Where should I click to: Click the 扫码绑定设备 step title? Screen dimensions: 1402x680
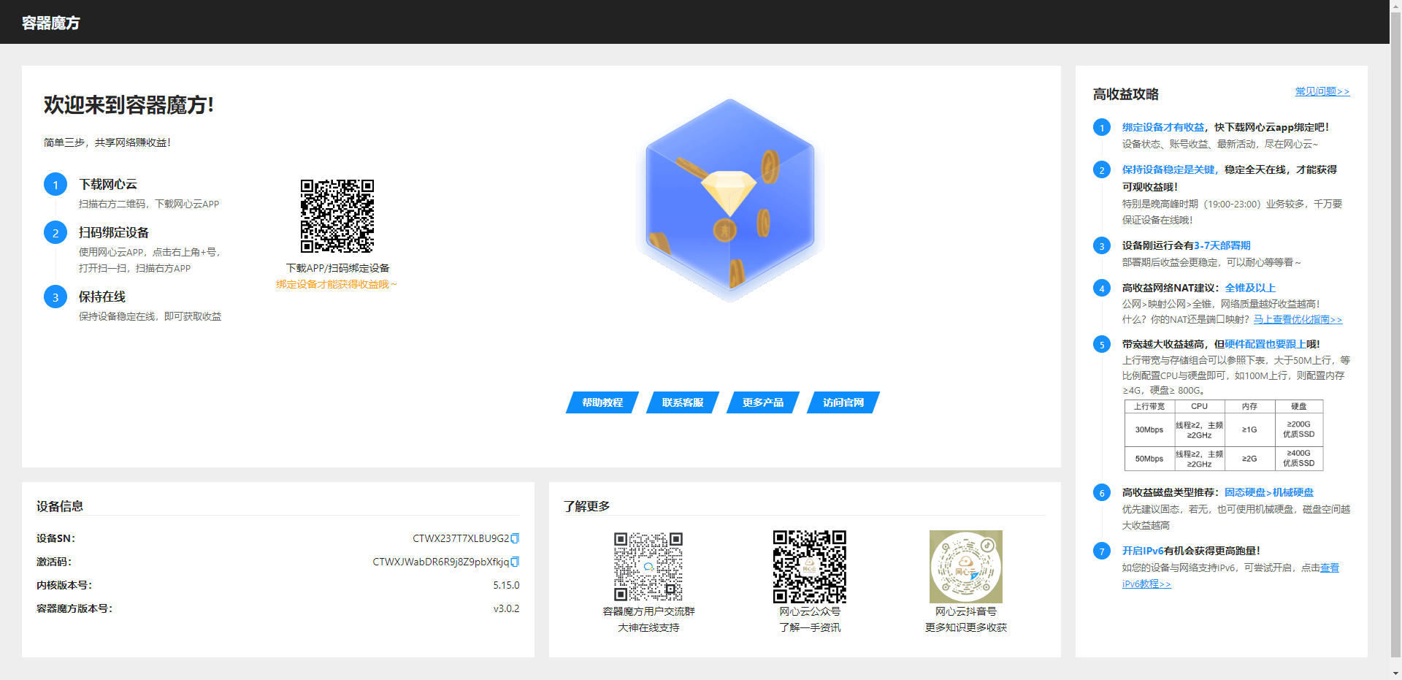tap(114, 232)
